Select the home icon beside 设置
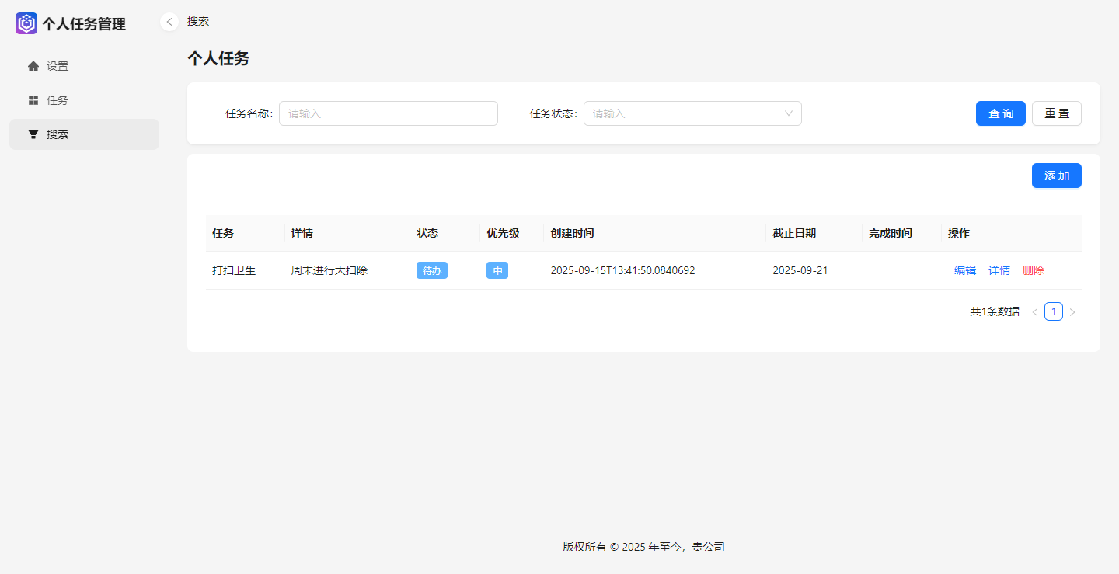1119x574 pixels. 33,66
